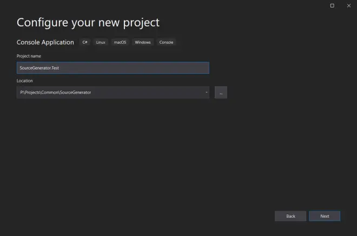Click the Project name label

tap(29, 56)
